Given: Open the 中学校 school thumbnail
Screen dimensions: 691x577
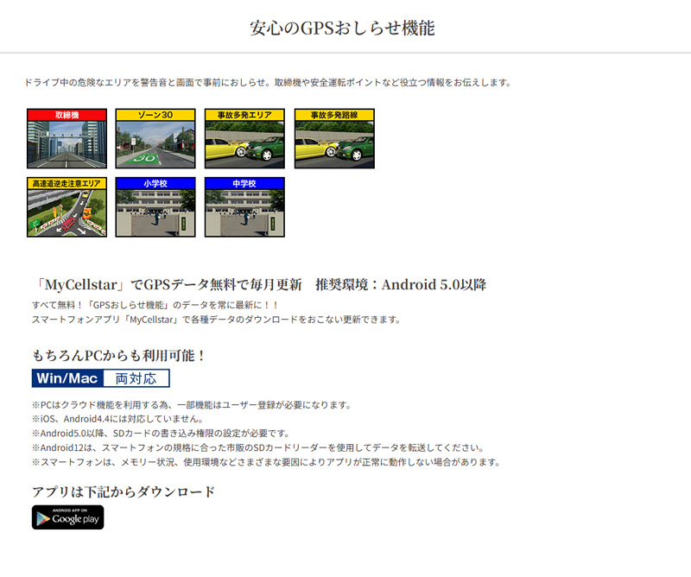Looking at the screenshot, I should coord(244,212).
